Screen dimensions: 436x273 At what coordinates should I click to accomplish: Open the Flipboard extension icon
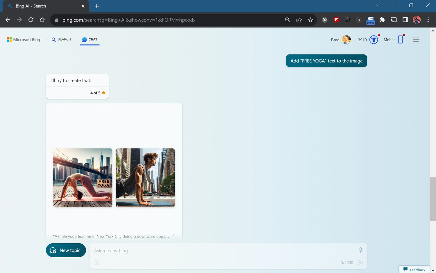point(336,20)
